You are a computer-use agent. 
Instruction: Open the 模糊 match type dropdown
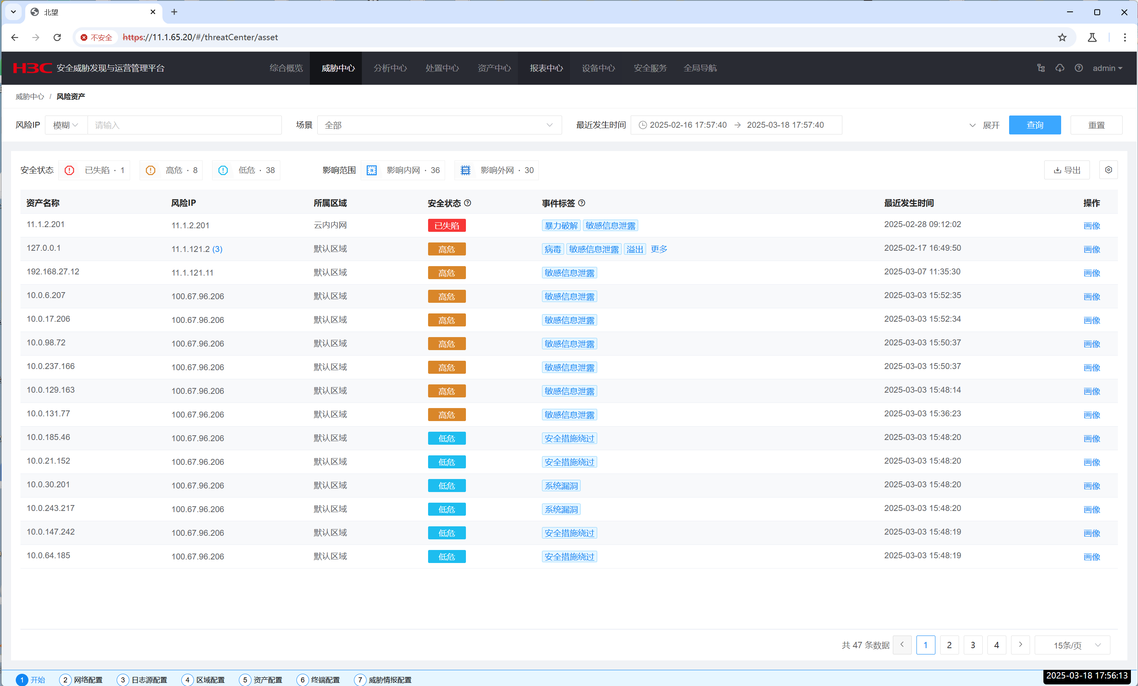pyautogui.click(x=66, y=125)
